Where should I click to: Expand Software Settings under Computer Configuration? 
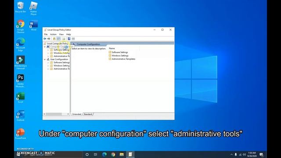tap(48, 50)
